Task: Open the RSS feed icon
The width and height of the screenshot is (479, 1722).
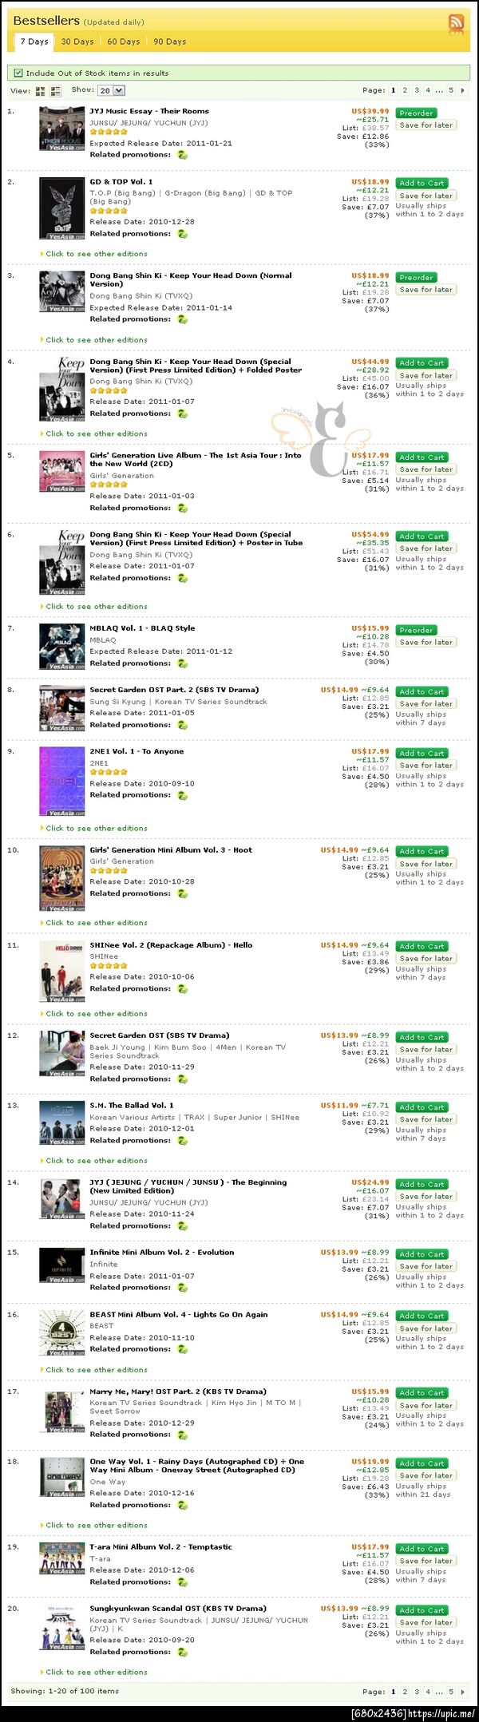Action: (x=456, y=22)
